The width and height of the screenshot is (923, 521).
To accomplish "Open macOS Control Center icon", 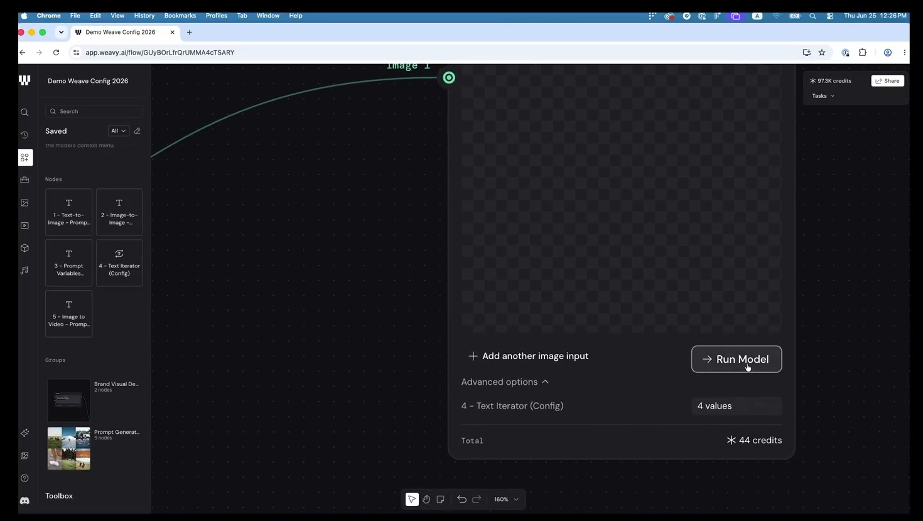I will pyautogui.click(x=830, y=16).
